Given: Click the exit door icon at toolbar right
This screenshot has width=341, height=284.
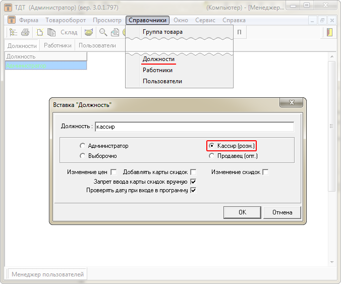Looking at the screenshot, I should pyautogui.click(x=329, y=32).
